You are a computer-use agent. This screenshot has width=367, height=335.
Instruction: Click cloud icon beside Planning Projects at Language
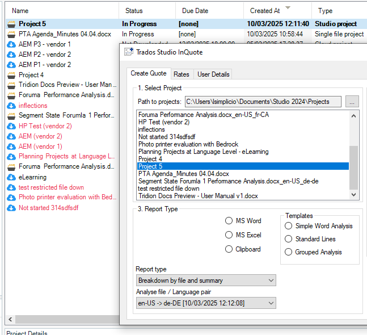point(11,157)
